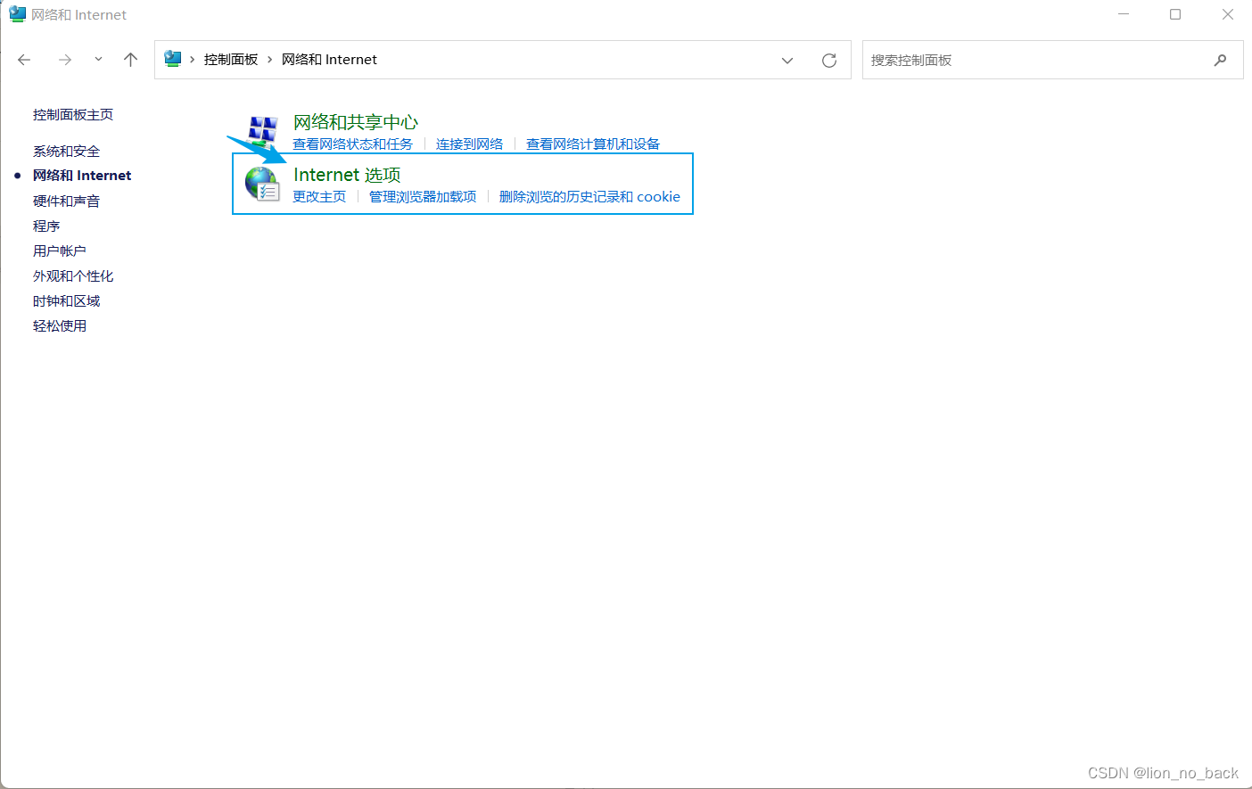The height and width of the screenshot is (789, 1252).
Task: Go up one level with up arrow
Action: (130, 60)
